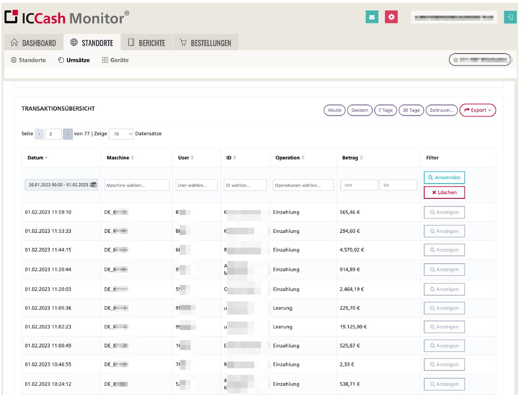The width and height of the screenshot is (522, 395).
Task: Click the blurred search field at top right
Action: click(x=480, y=60)
